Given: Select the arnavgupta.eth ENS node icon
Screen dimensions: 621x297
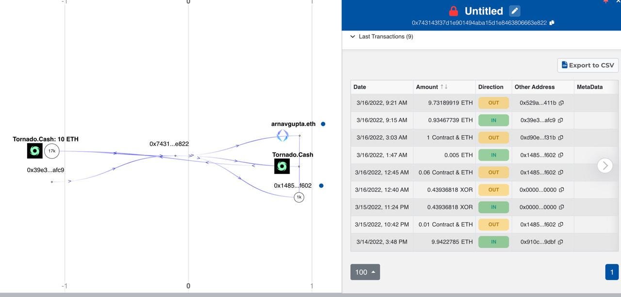Looking at the screenshot, I should (282, 136).
